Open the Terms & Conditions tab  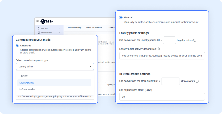[x=94, y=27]
